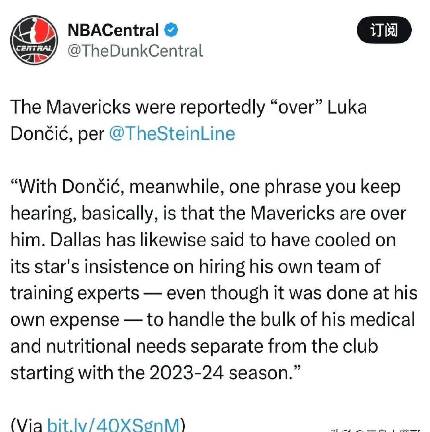The width and height of the screenshot is (430, 432).
Task: Click the quote line starting “With Dončić, meanwhile”
Action: coord(205,187)
